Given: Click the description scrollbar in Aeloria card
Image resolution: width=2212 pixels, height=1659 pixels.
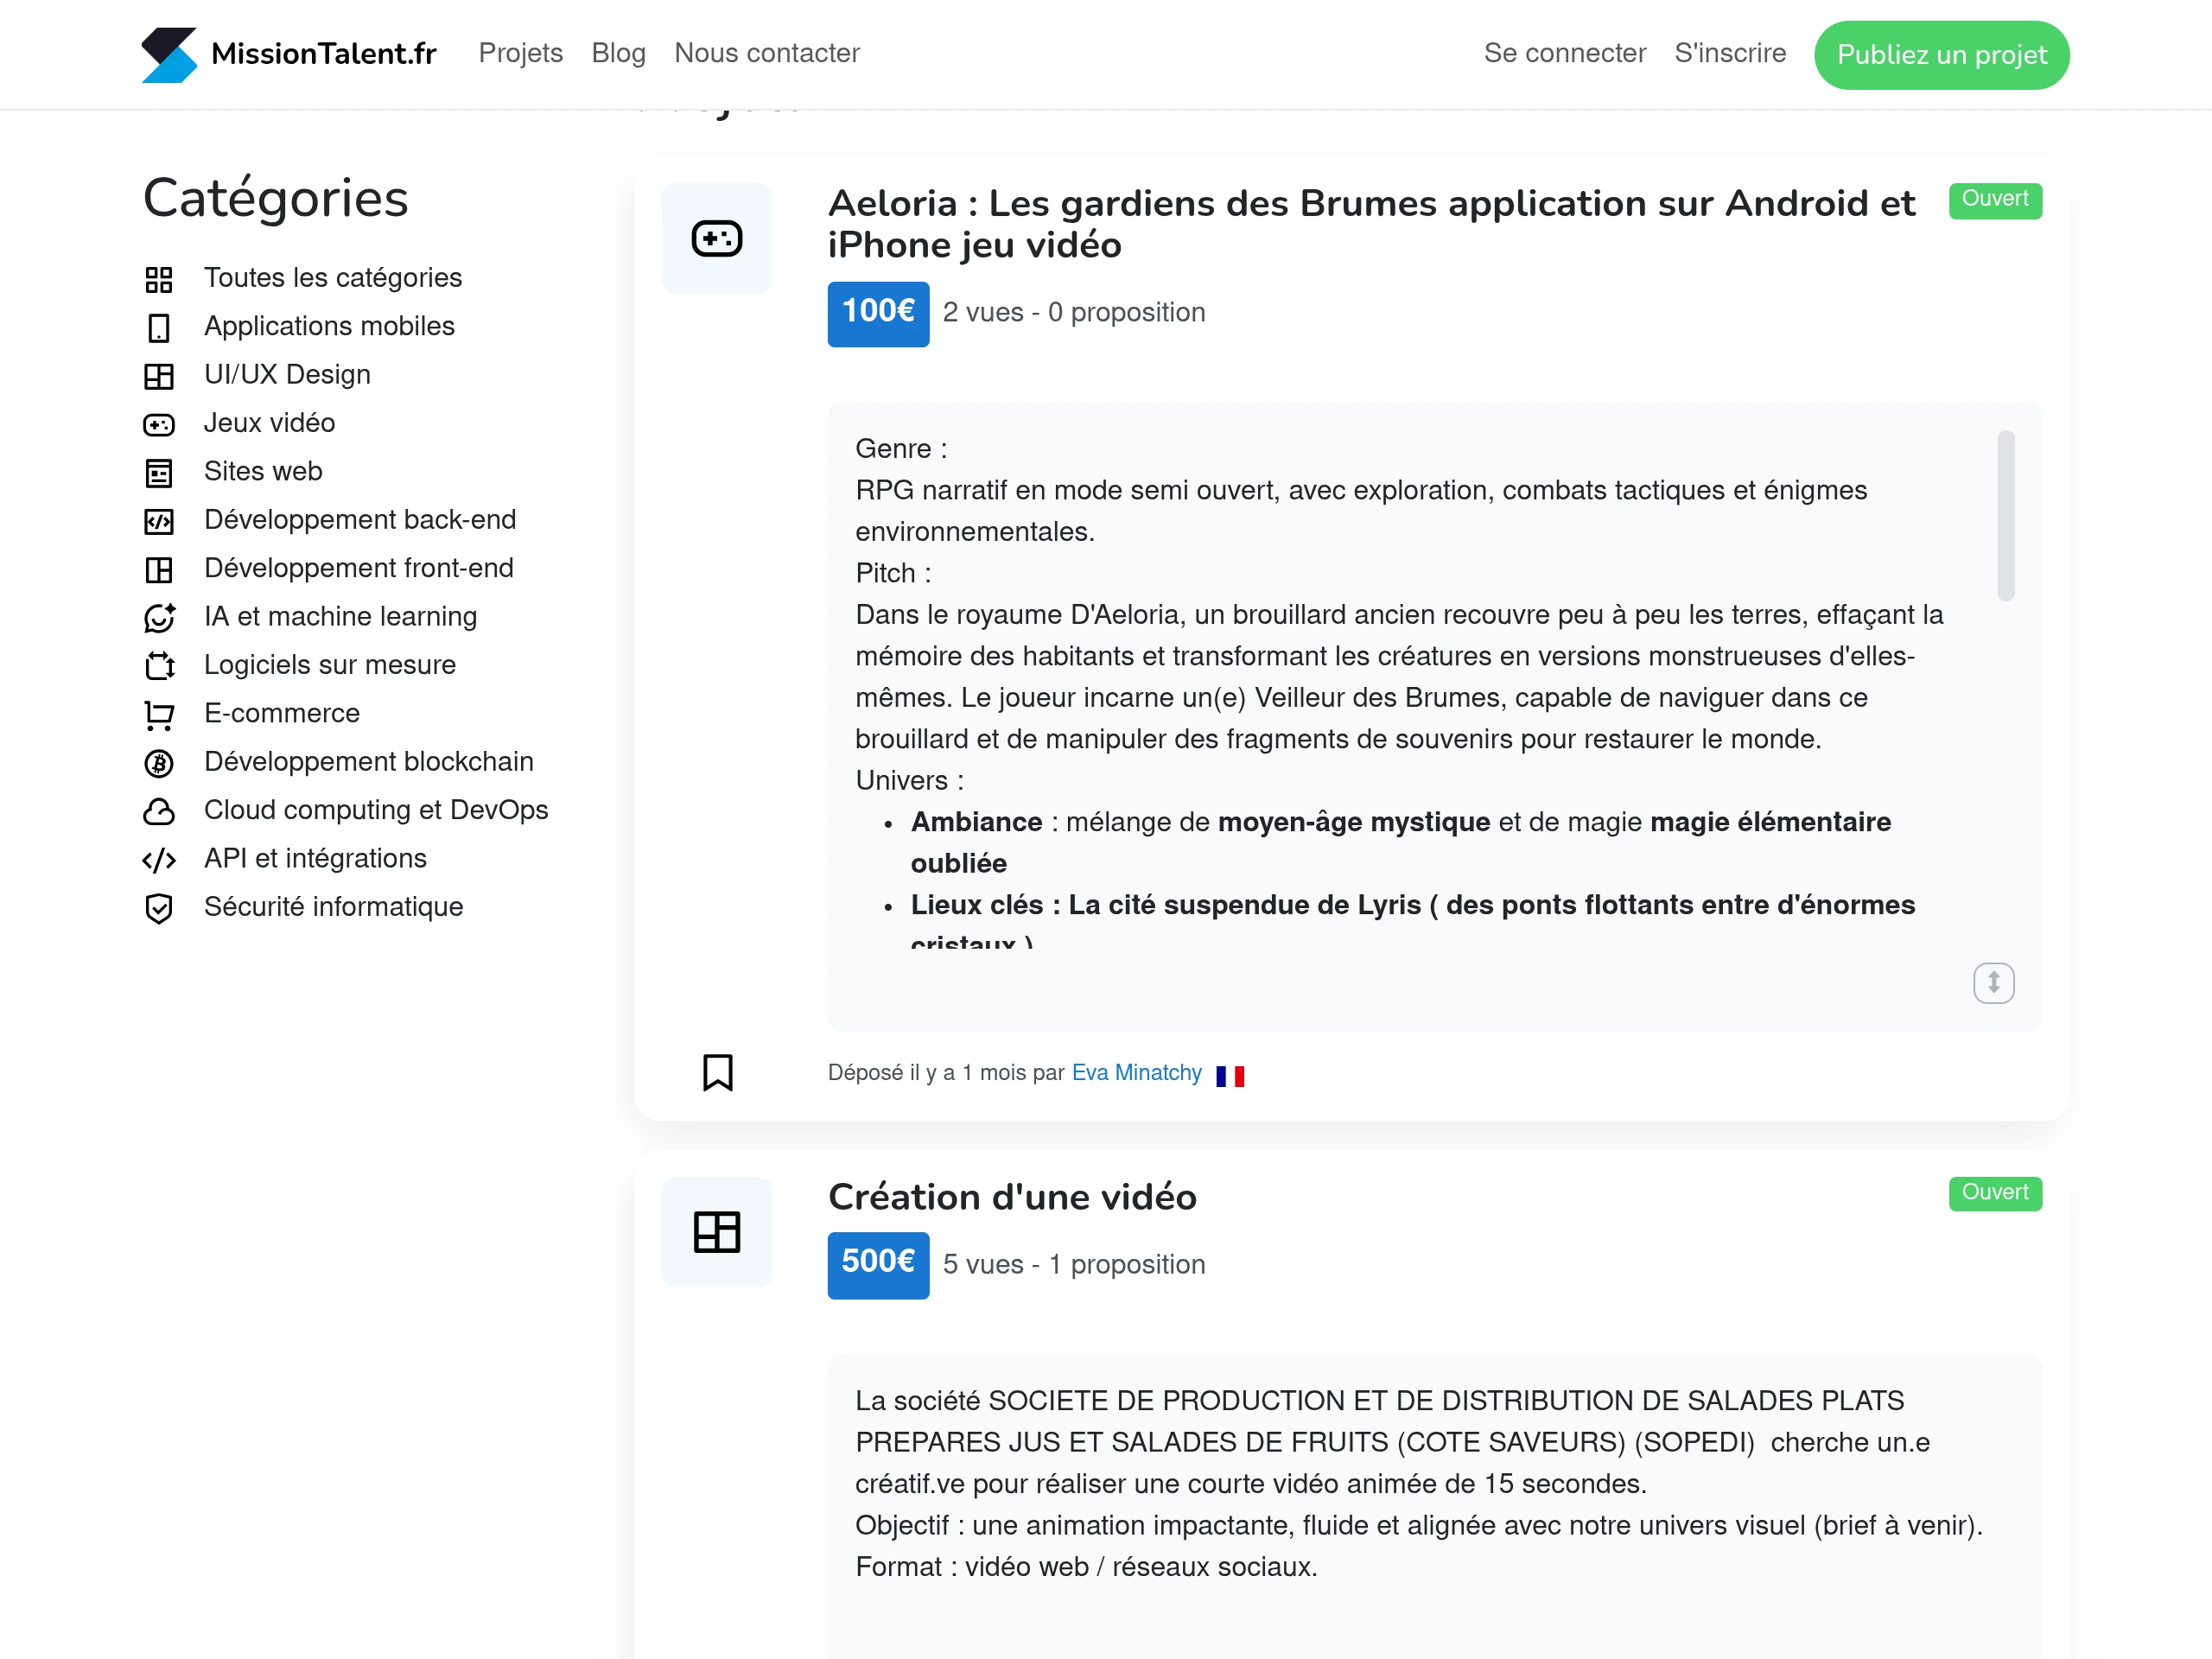Looking at the screenshot, I should pyautogui.click(x=2005, y=516).
